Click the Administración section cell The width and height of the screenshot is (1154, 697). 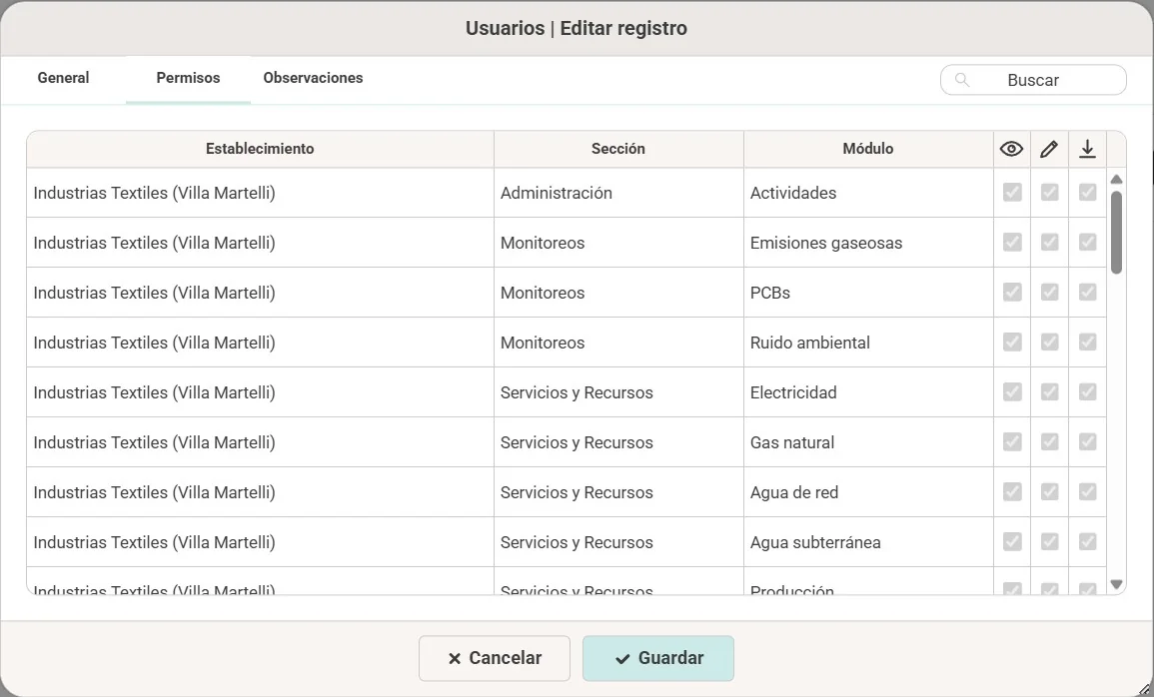pyautogui.click(x=618, y=193)
